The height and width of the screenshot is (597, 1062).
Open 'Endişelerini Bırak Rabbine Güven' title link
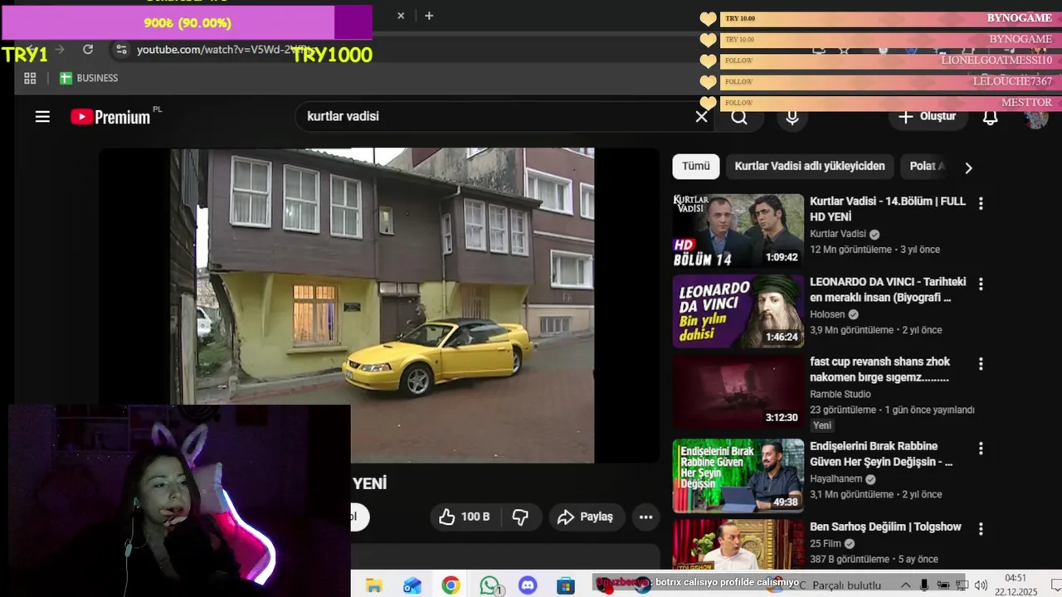[x=881, y=454]
